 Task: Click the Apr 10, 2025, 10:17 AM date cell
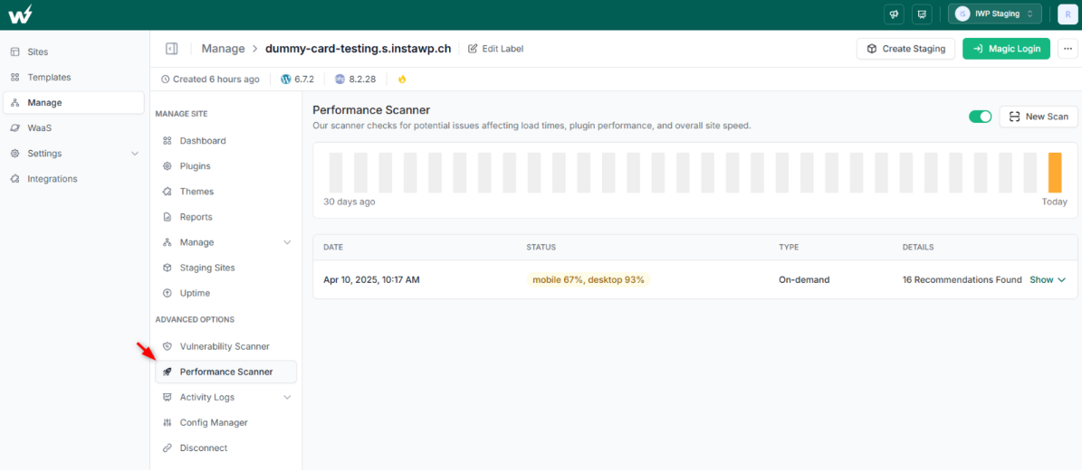pos(371,280)
